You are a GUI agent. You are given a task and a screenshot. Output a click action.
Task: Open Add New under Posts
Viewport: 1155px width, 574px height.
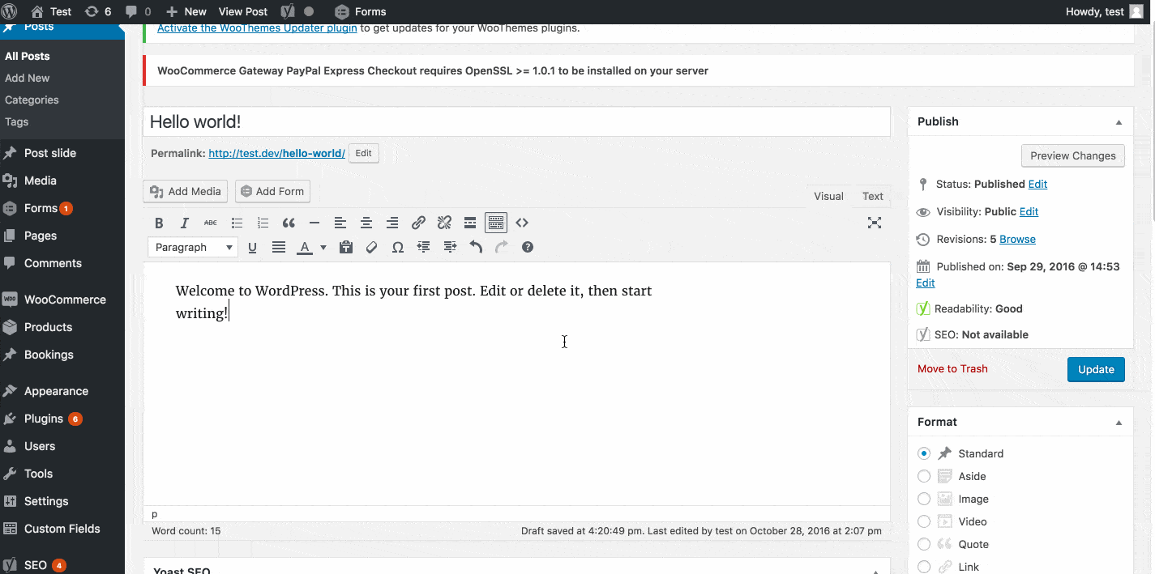28,78
